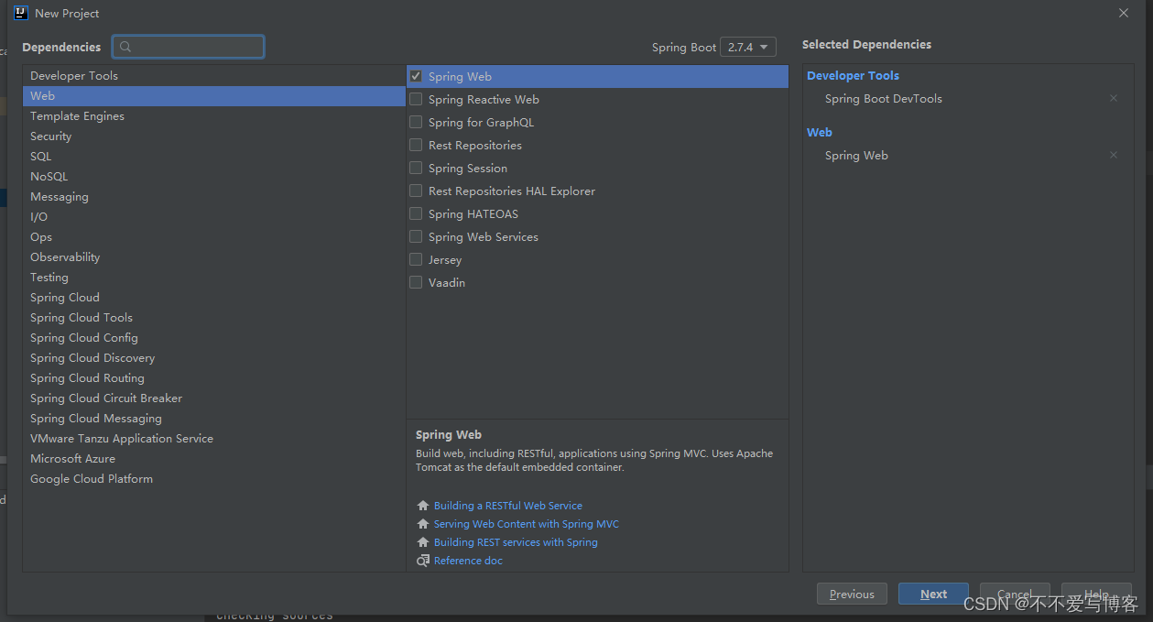Select the SQL category
This screenshot has width=1153, height=622.
point(214,157)
